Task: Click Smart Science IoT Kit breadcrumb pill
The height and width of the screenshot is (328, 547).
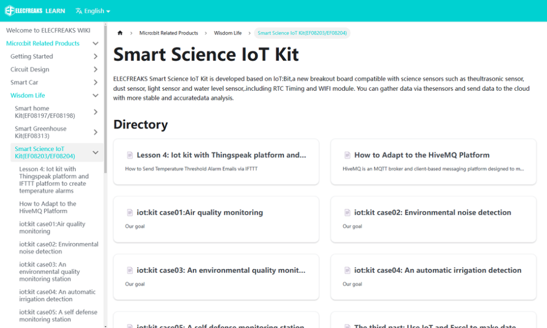Action: (x=302, y=33)
